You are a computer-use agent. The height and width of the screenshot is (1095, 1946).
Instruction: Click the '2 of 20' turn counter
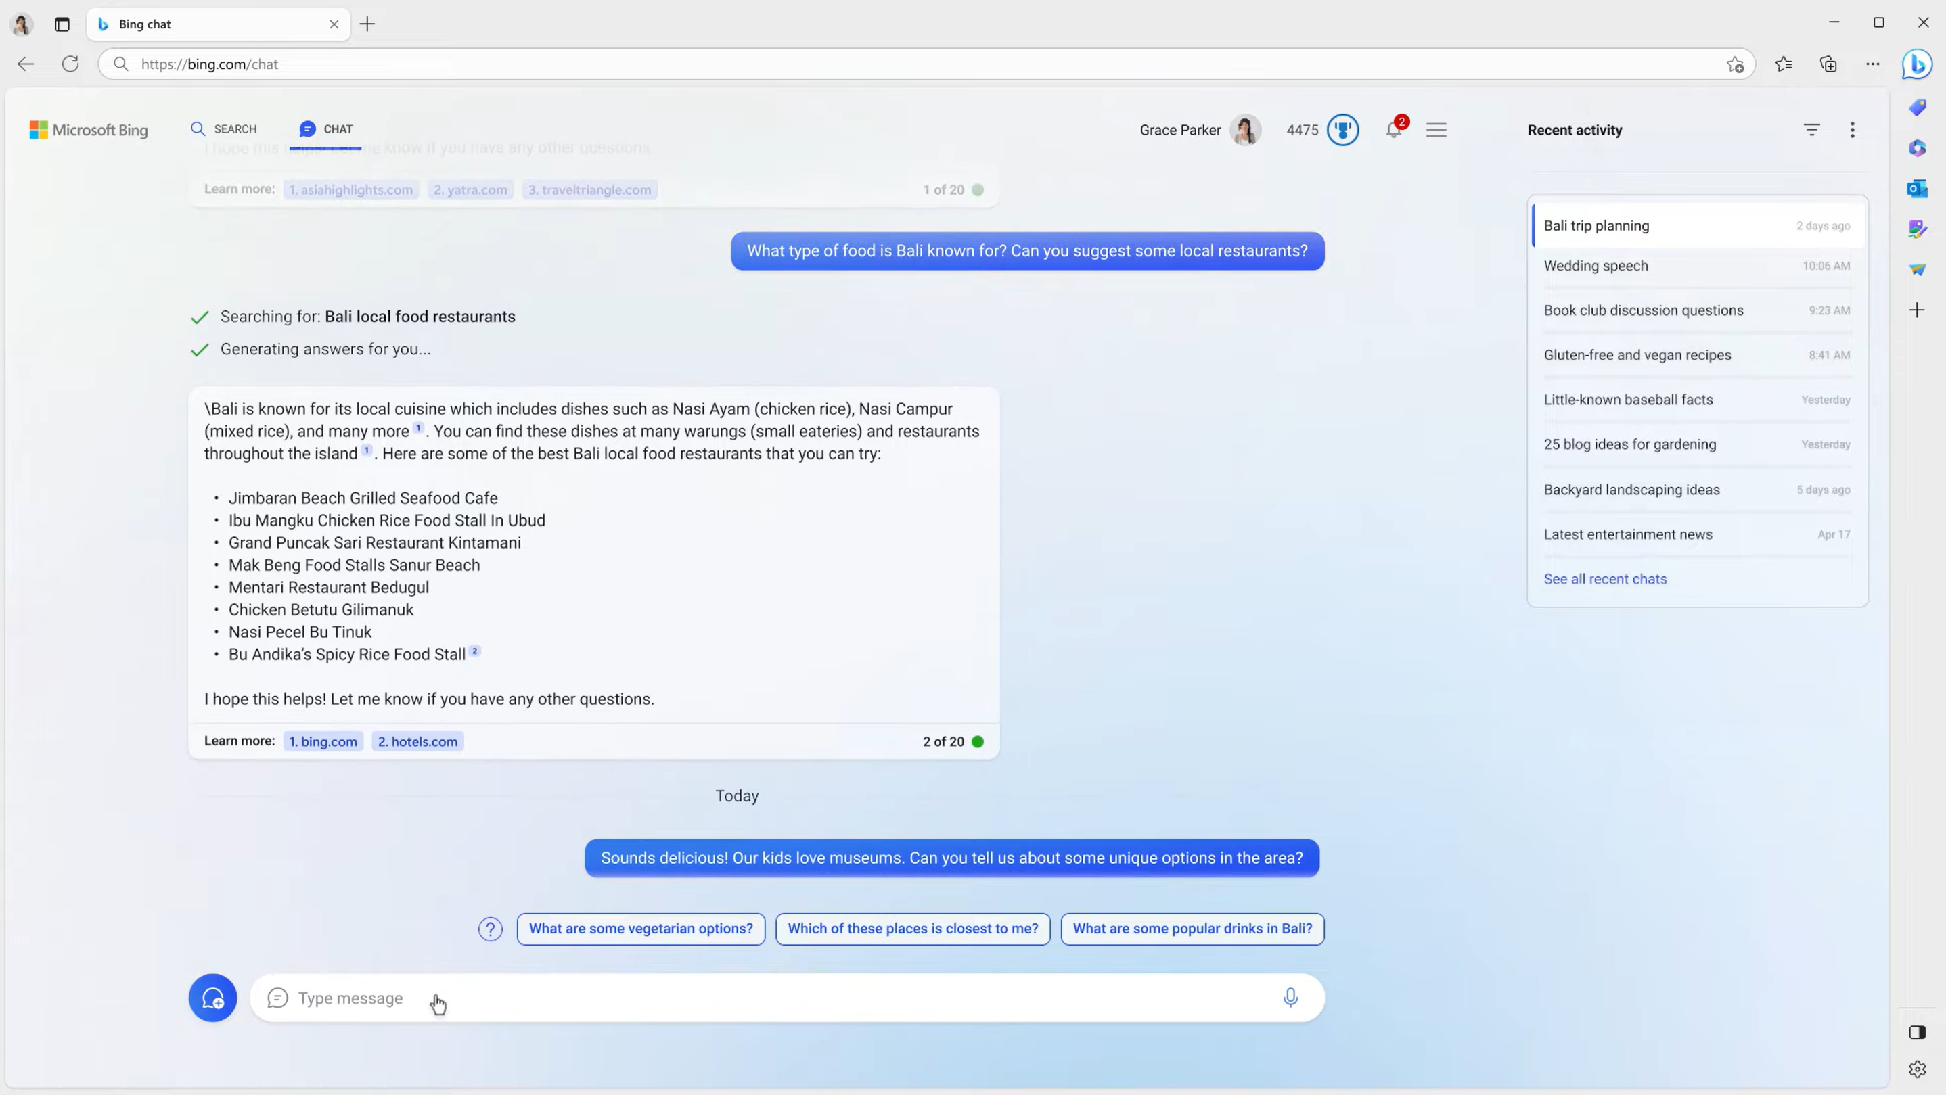pos(943,741)
